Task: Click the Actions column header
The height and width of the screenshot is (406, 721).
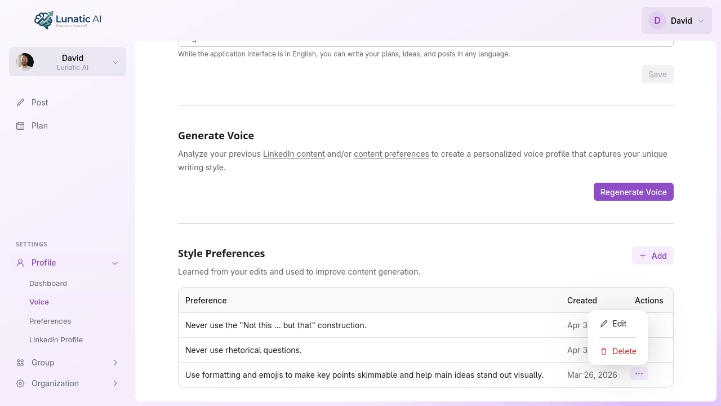Action: [x=649, y=301]
